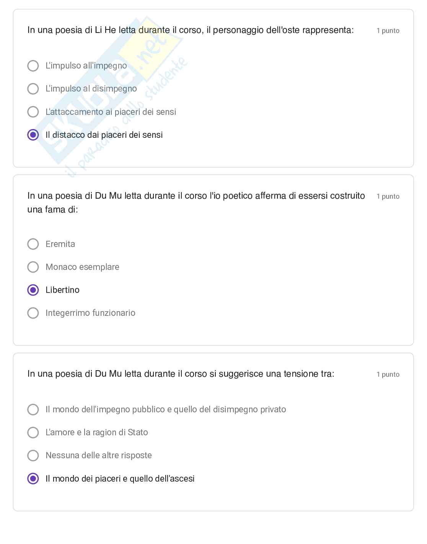
Task: Click "1 punto" label on Li He question
Action: (388, 31)
